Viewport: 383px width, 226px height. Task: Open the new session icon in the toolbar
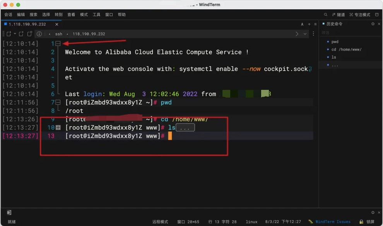(9, 34)
